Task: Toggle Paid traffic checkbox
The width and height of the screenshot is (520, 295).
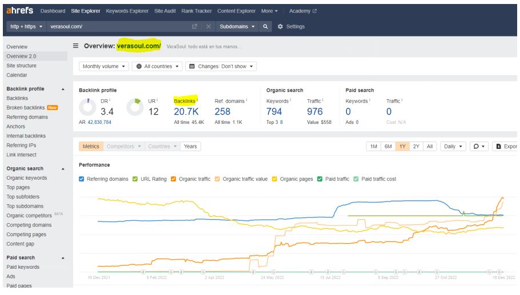Action: point(319,179)
